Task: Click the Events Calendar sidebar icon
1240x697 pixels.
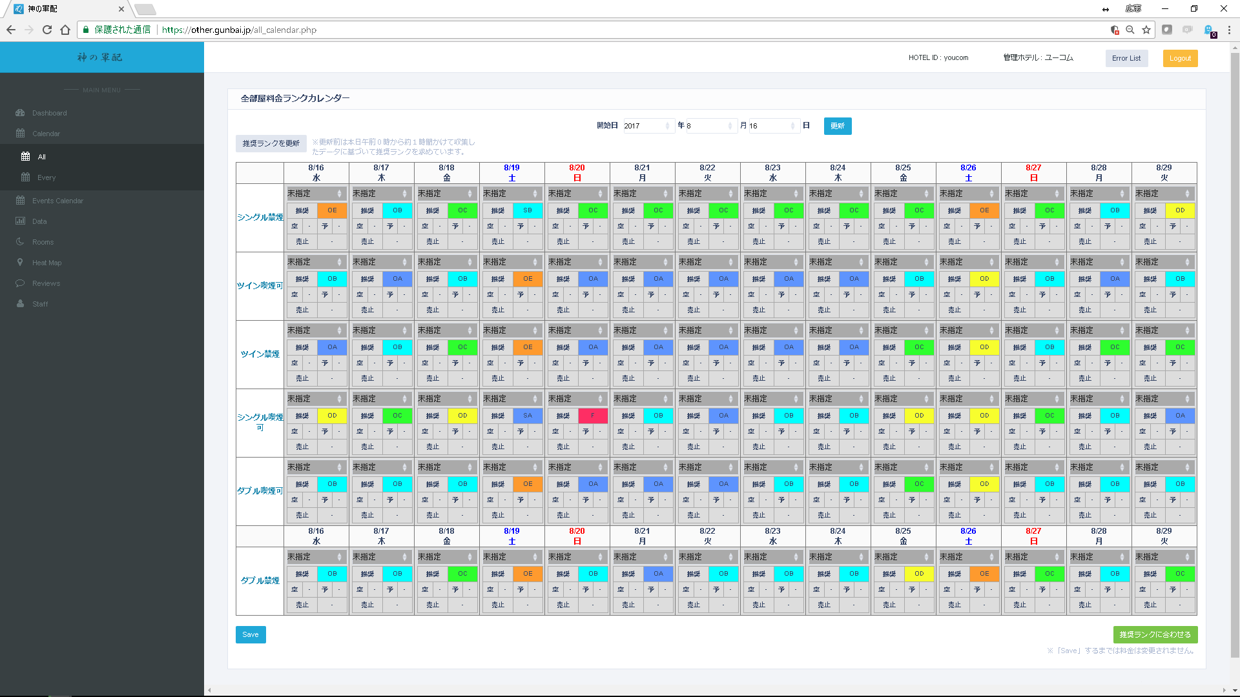Action: pyautogui.click(x=20, y=201)
